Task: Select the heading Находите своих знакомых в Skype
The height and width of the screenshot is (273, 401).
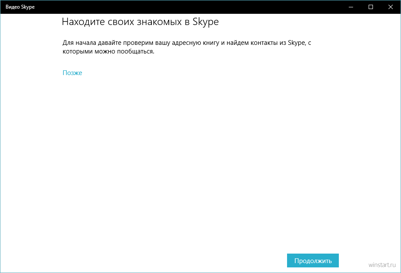Action: pyautogui.click(x=140, y=22)
